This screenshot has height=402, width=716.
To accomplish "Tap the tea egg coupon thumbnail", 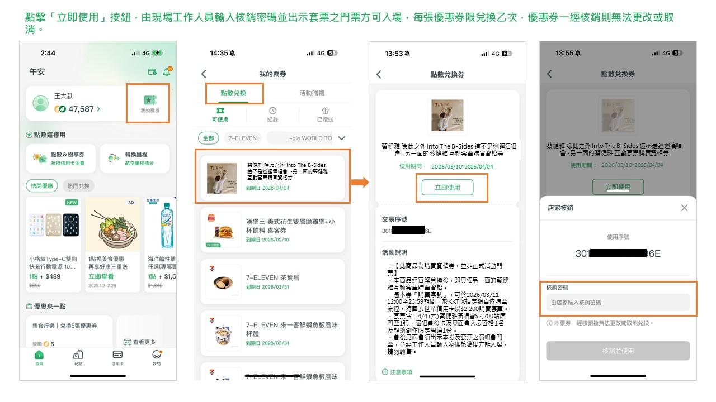I will coord(223,281).
